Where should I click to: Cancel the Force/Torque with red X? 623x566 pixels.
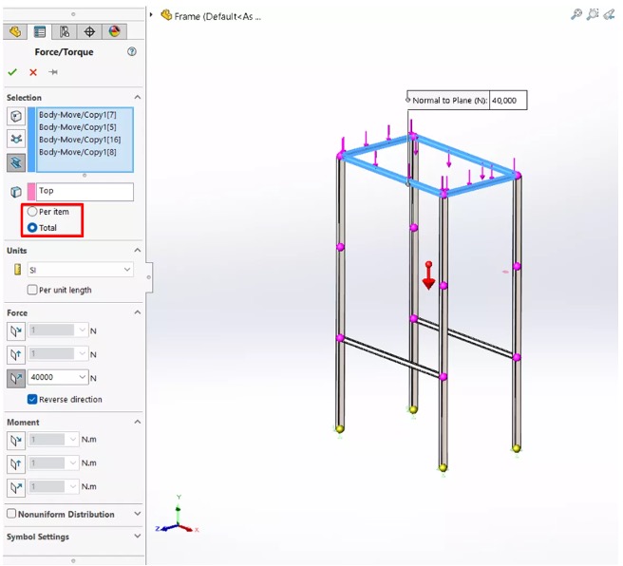coord(33,72)
